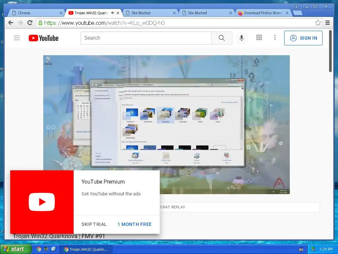The height and width of the screenshot is (254, 338).
Task: Select the Trojan.Win32.Quarknova tab
Action: pos(91,13)
